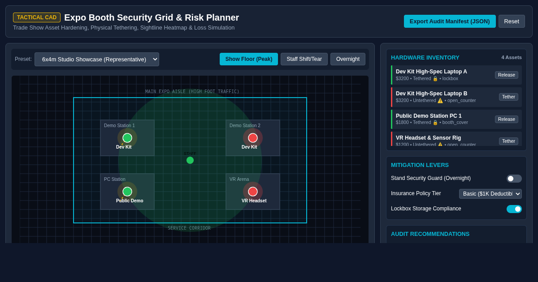Reset the planner
The height and width of the screenshot is (282, 538).
(x=512, y=21)
